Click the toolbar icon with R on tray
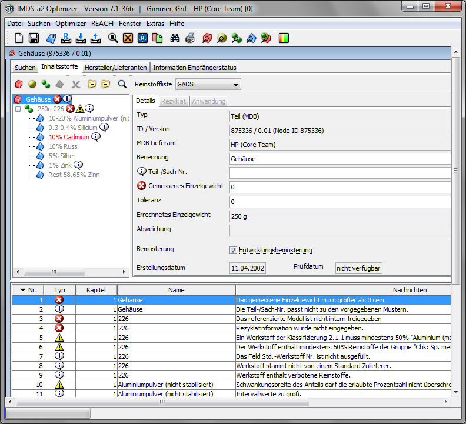Image resolution: width=466 pixels, height=424 pixels. (x=66, y=38)
